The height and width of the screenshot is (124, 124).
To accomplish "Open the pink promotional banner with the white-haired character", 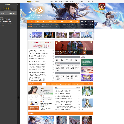I will point(87,70).
